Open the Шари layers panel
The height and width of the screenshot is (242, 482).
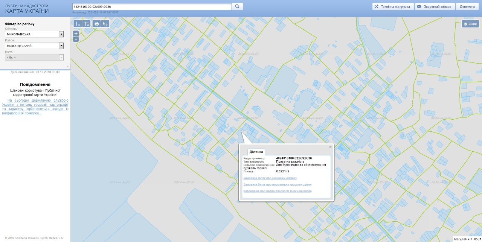[x=470, y=24]
